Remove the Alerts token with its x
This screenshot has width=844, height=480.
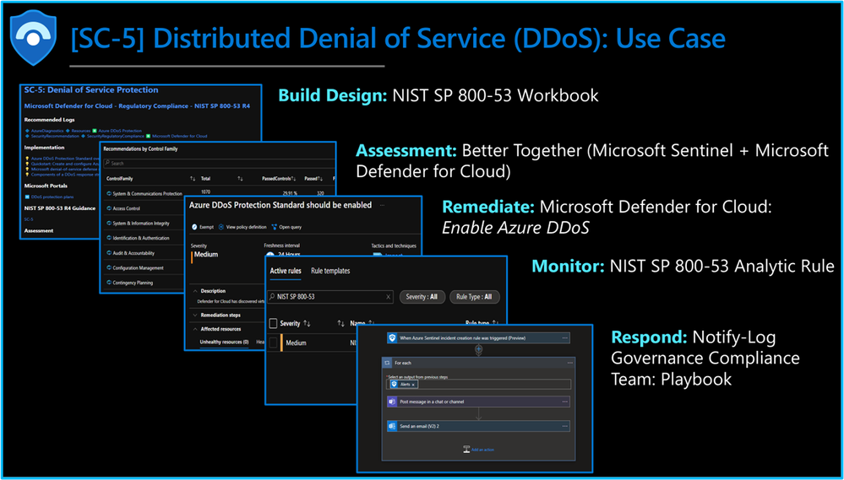(413, 385)
